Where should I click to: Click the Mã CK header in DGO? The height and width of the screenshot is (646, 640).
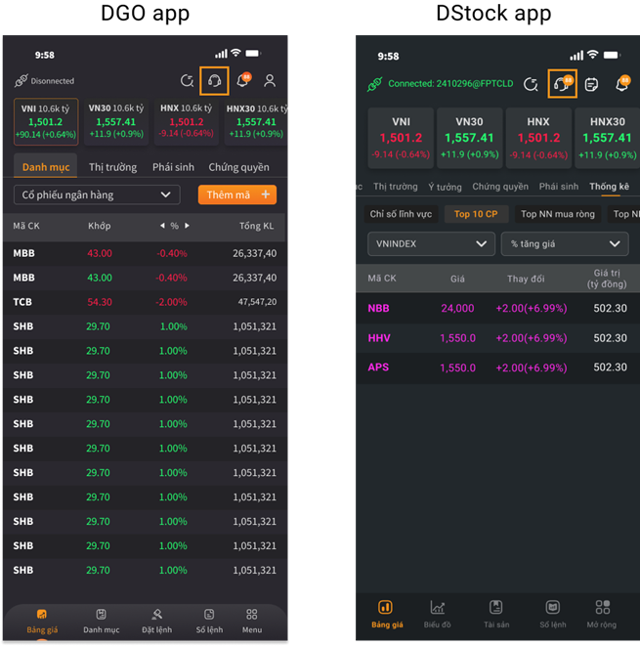[x=26, y=226]
